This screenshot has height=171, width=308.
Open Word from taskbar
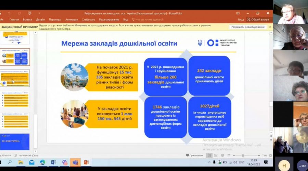[x=53, y=162]
